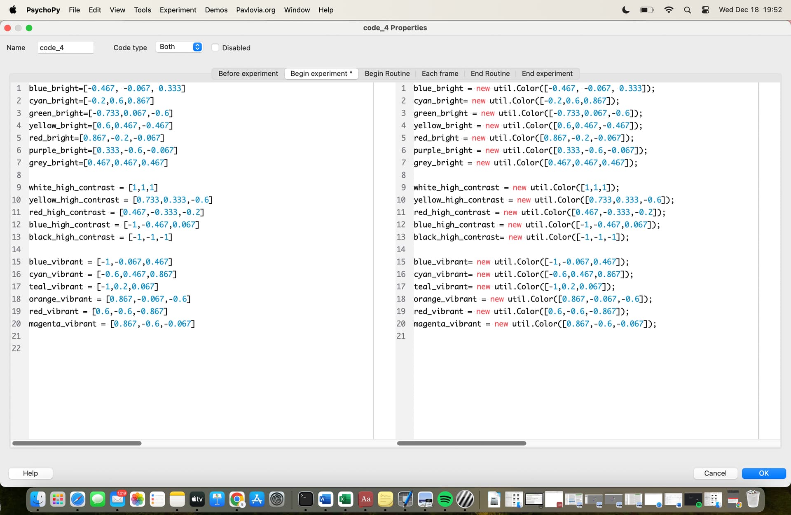Toggle the Disabled checkbox
The height and width of the screenshot is (515, 791).
215,47
